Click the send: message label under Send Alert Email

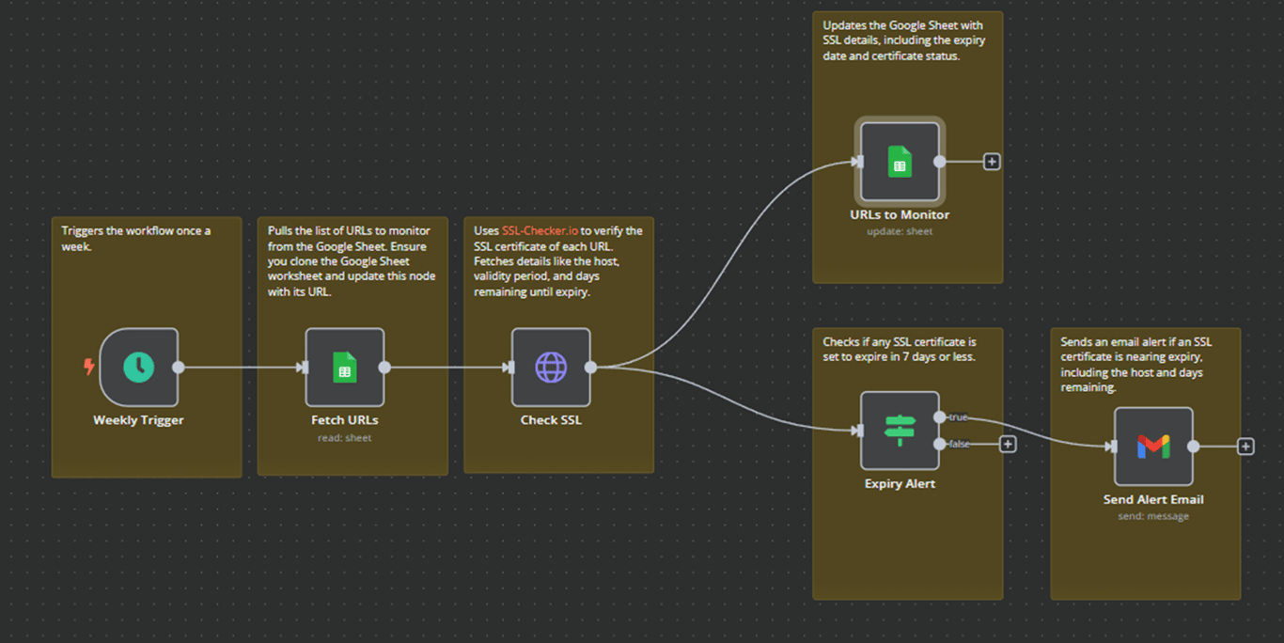coord(1153,516)
